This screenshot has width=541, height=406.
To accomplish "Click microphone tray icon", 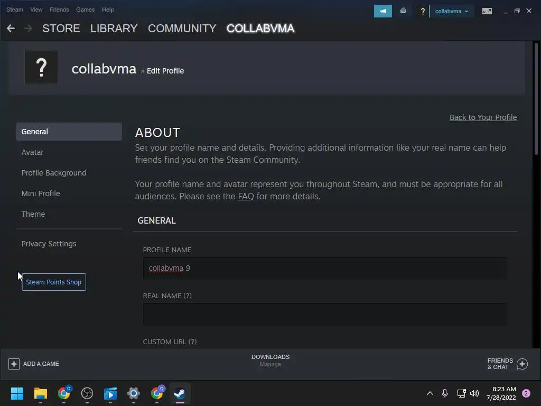I will click(445, 393).
